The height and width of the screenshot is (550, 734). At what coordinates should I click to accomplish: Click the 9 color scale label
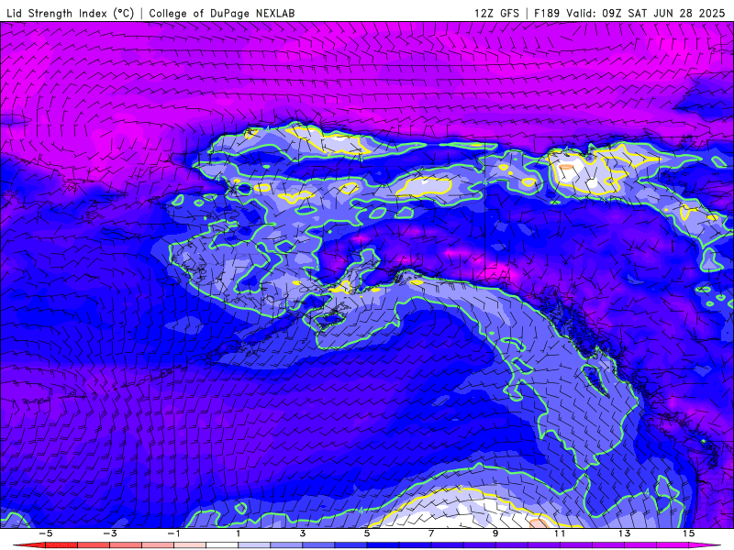click(495, 533)
